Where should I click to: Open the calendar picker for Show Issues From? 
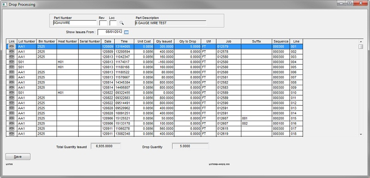tap(126, 32)
